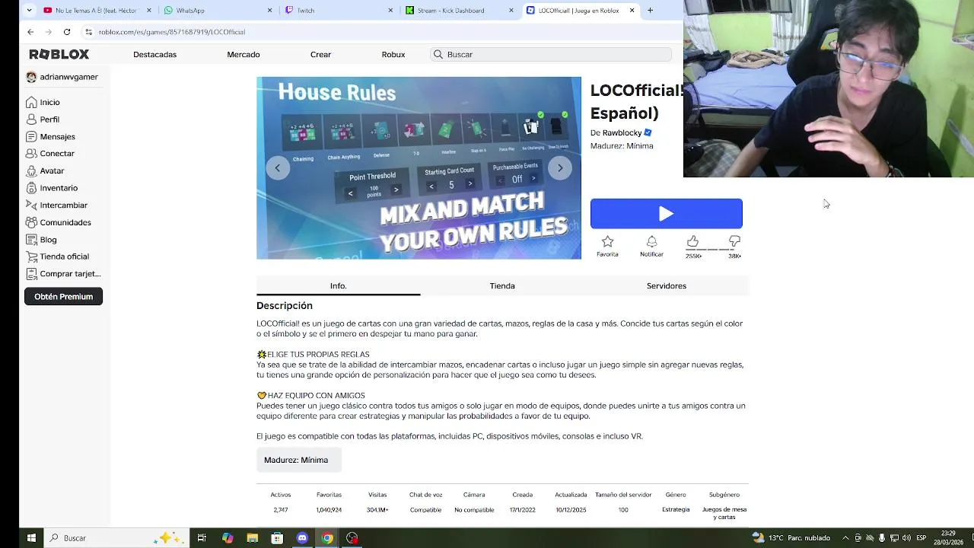Open the site info icon in address bar
This screenshot has width=974, height=548.
(x=88, y=32)
